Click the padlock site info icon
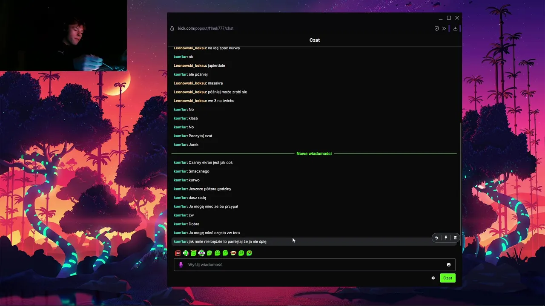Screen dimensions: 545x306 172,28
